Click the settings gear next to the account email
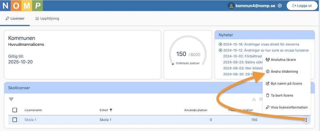320x131 pixels. pyautogui.click(x=280, y=6)
